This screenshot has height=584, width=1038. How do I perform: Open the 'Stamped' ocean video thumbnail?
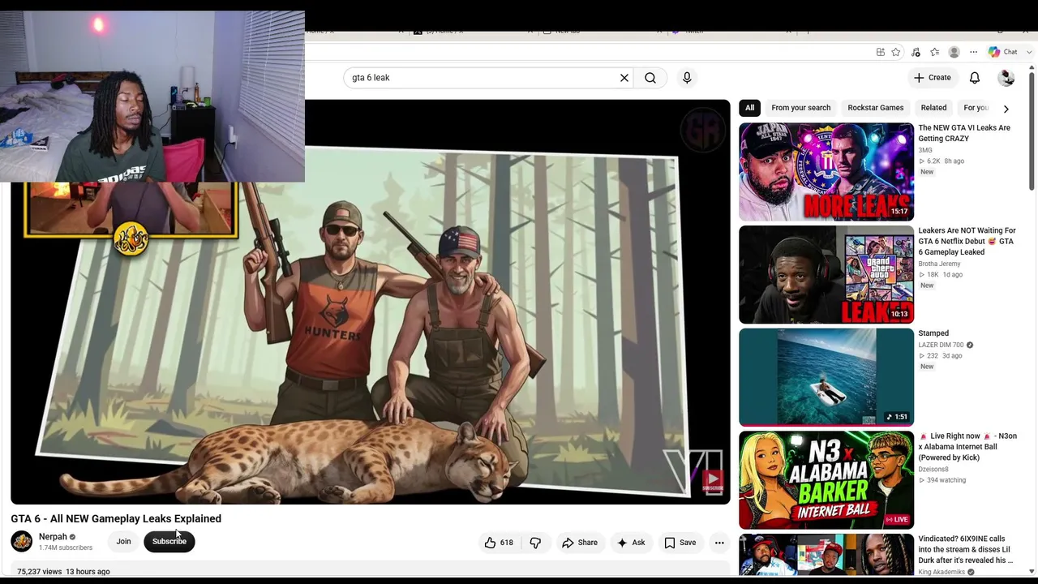826,377
